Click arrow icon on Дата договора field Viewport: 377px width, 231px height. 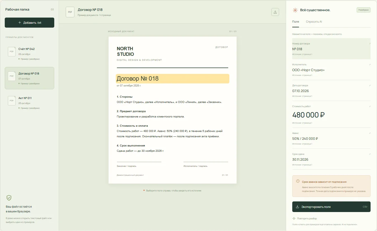click(x=370, y=85)
